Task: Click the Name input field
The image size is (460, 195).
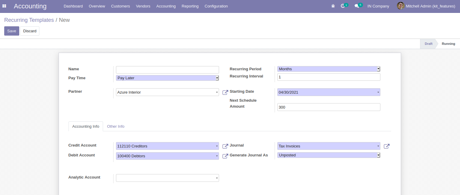Action: [167, 70]
